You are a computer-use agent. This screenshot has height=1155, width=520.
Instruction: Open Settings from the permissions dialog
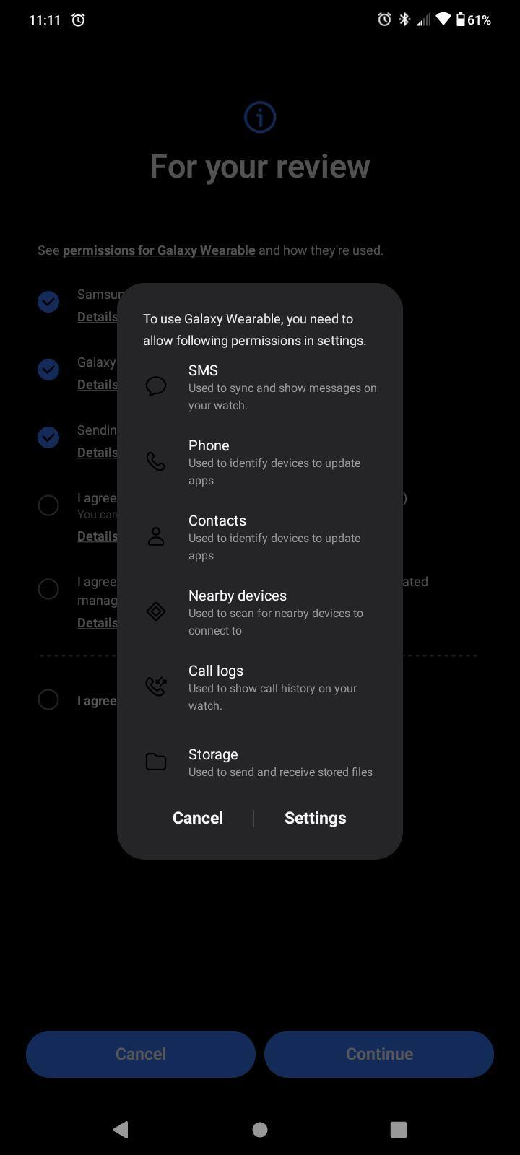(315, 818)
